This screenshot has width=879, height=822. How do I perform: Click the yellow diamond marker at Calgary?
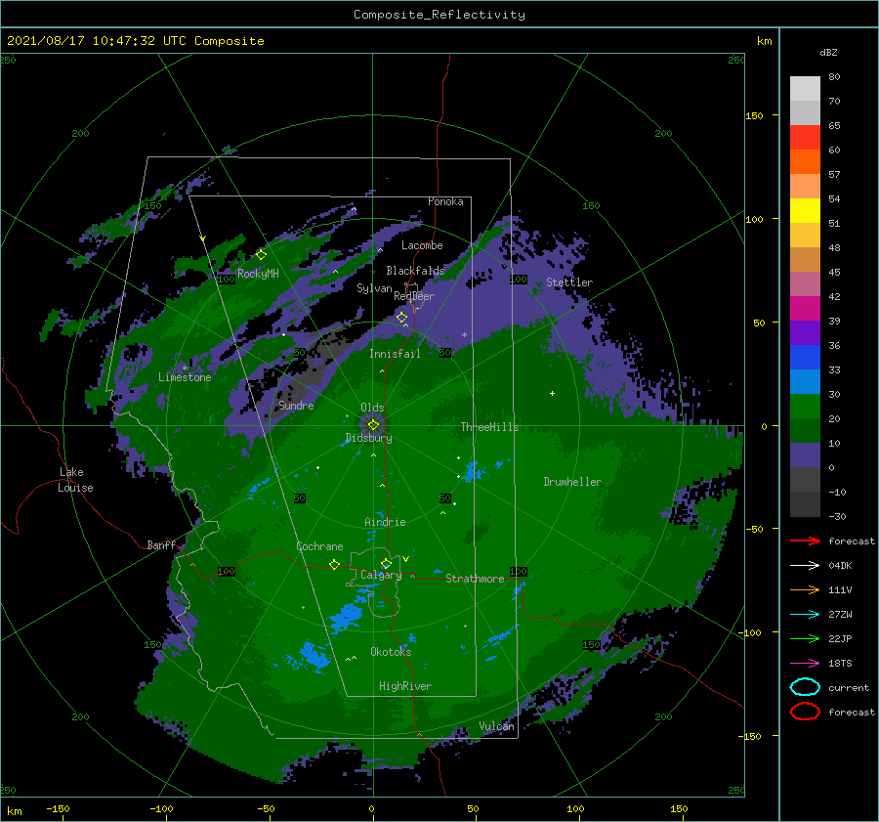click(386, 563)
